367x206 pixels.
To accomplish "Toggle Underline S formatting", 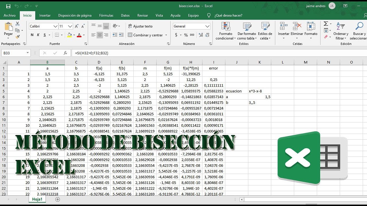I will point(45,35).
